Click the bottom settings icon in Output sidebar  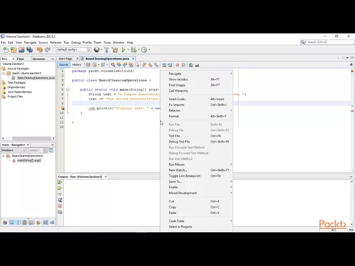[60, 212]
